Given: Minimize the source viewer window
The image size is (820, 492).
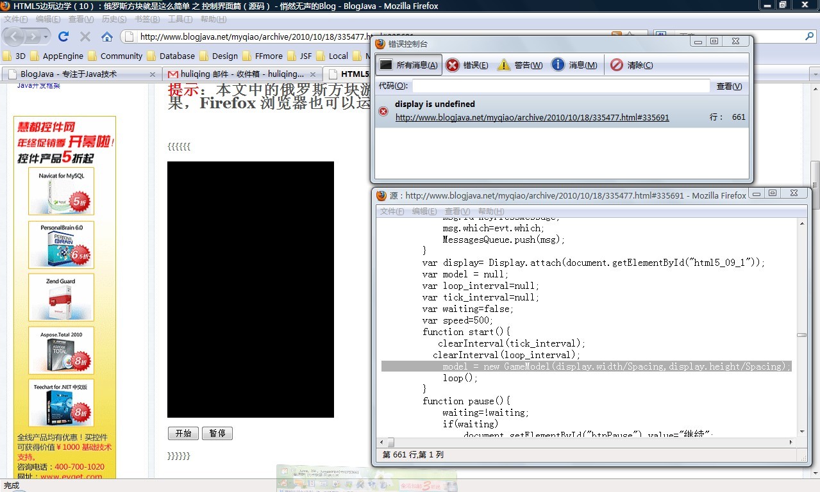Looking at the screenshot, I should (x=757, y=193).
